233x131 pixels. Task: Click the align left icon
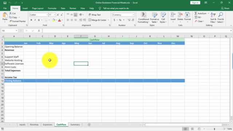click(x=68, y=20)
